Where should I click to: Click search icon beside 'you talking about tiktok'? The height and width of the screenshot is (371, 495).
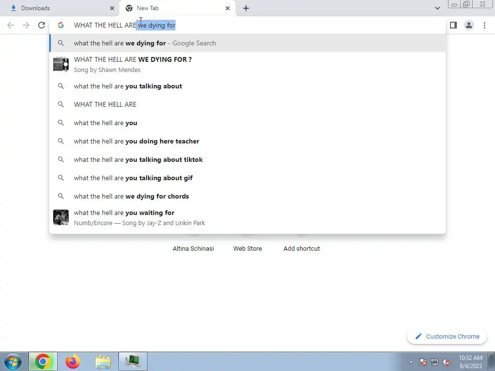(x=61, y=159)
